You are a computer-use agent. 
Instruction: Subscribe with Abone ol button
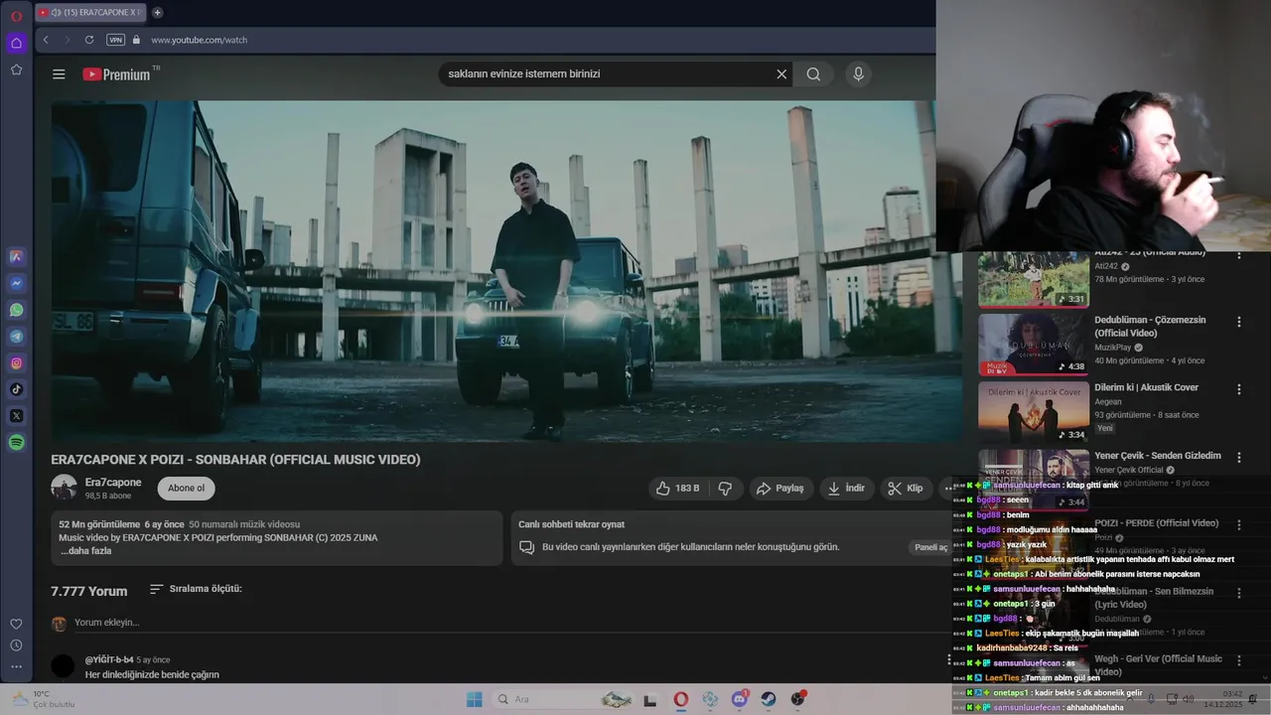tap(186, 489)
